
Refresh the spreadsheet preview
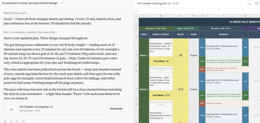257,3
